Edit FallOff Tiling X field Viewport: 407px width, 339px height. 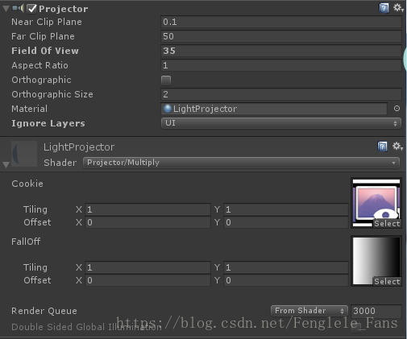pos(147,267)
